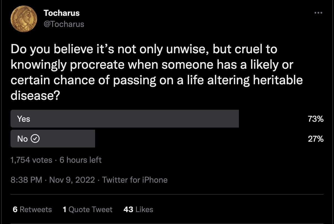The image size is (334, 224).
Task: Select the Yes poll option bar
Action: [124, 119]
